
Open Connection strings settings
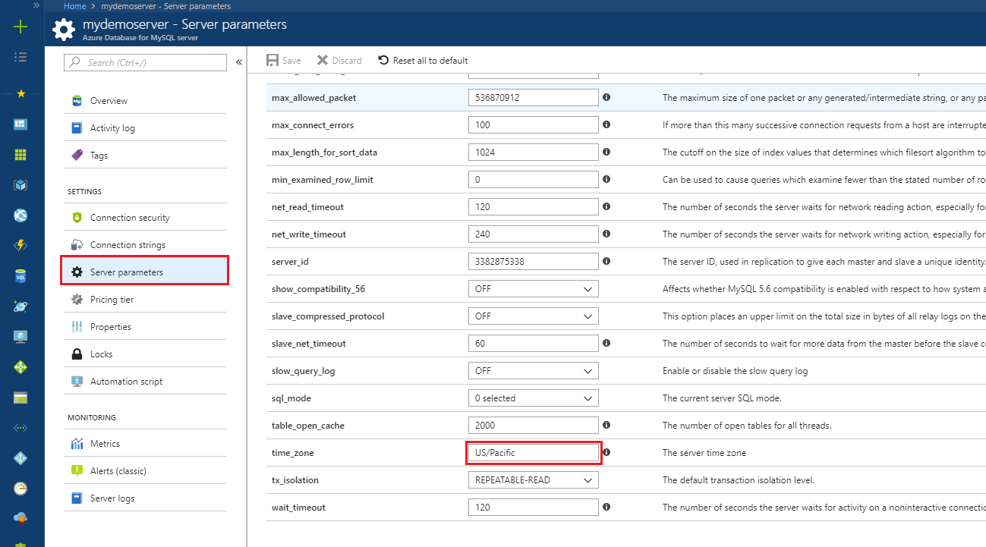[x=145, y=245]
